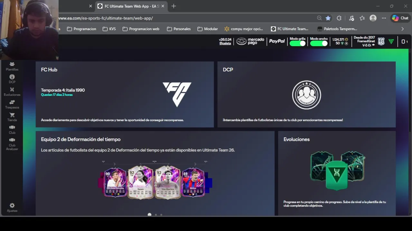Go to the third carousel page dot
Screen dimensions: 412x231
(161, 215)
